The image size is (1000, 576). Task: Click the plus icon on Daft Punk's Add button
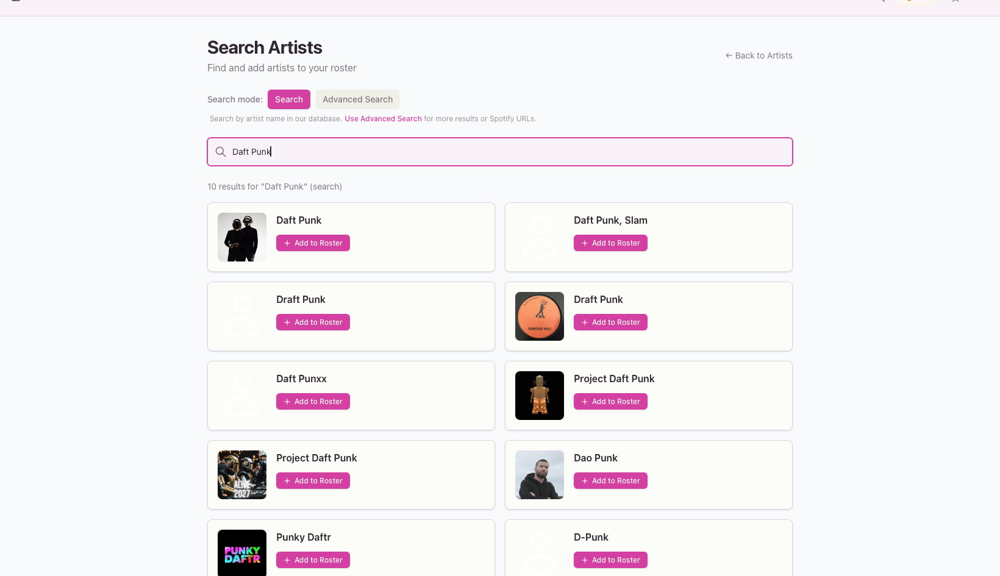coord(287,243)
